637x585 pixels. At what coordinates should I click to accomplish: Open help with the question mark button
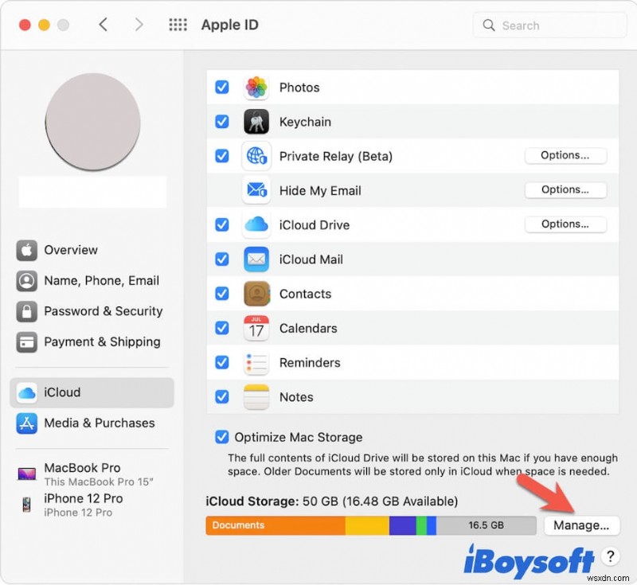click(x=610, y=556)
